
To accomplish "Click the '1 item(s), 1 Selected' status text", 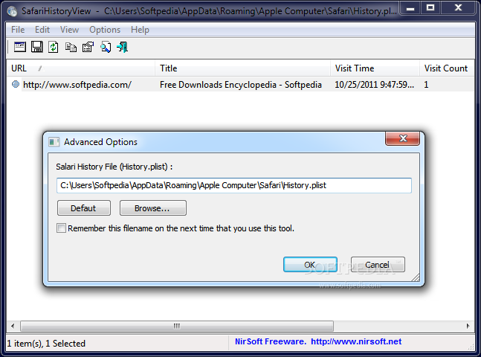I will click(x=46, y=343).
